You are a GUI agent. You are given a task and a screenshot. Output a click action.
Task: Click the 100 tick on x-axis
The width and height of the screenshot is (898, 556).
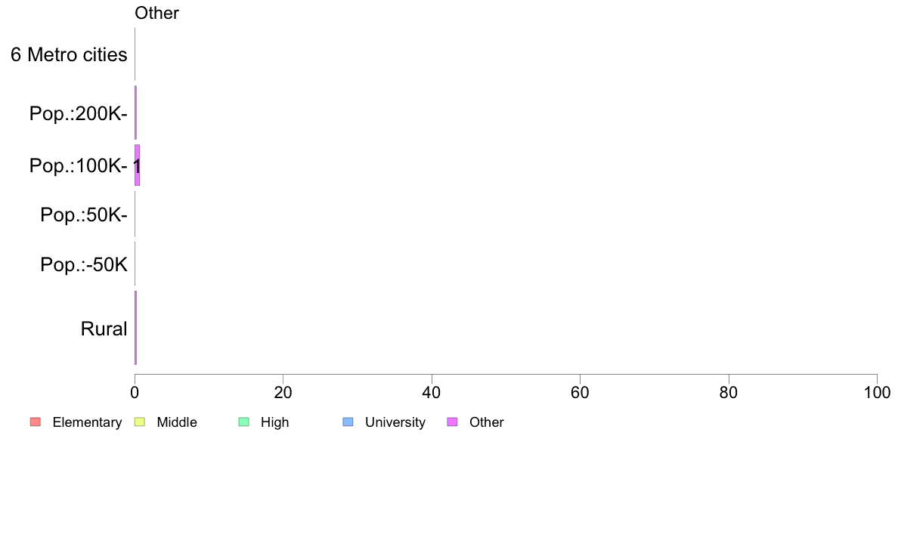877,392
